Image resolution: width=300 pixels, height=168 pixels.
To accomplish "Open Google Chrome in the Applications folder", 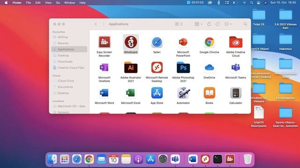I will coord(210,42).
